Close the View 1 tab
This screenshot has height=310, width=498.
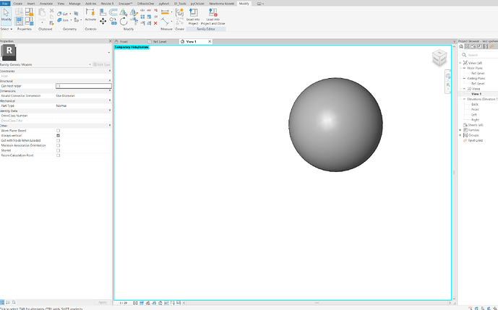tap(210, 42)
